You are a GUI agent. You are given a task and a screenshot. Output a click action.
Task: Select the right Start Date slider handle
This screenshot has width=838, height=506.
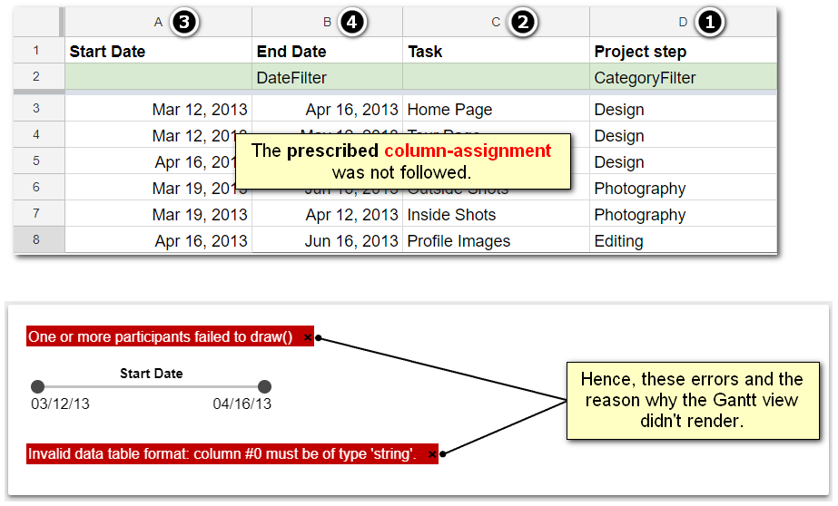[x=264, y=386]
